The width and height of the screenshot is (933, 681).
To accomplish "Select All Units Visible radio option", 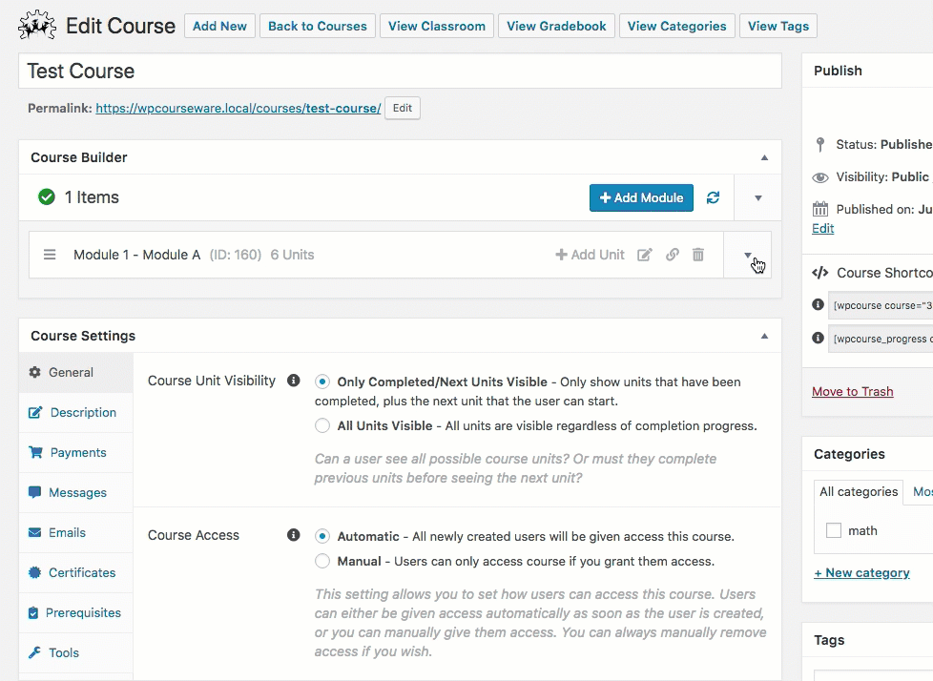I will click(x=321, y=425).
